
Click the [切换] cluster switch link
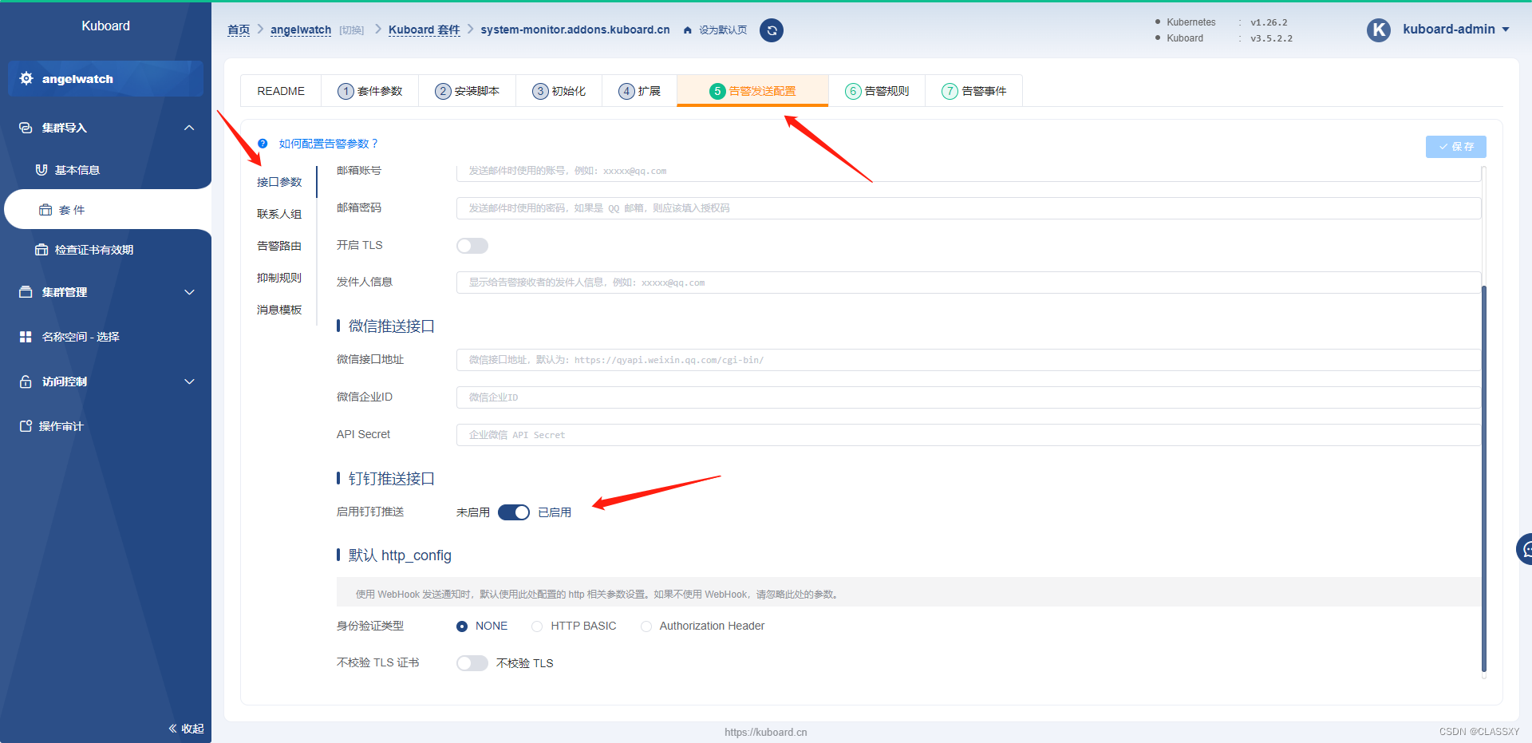[x=351, y=30]
